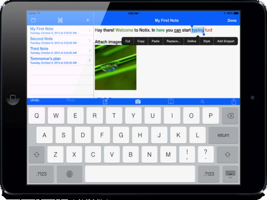
Task: Open search with magnifier icon
Action: [x=202, y=102]
